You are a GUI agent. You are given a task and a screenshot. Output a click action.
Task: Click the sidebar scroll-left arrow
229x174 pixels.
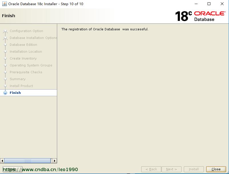coord(2,161)
